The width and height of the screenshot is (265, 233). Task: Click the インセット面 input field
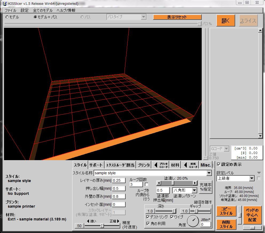tap(119, 204)
